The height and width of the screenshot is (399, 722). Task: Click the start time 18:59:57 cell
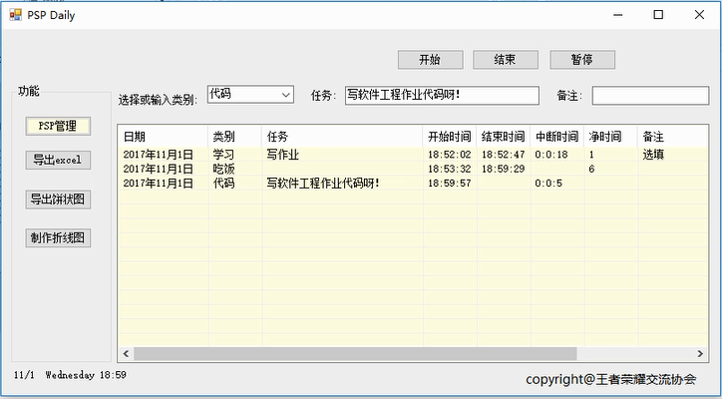click(450, 183)
